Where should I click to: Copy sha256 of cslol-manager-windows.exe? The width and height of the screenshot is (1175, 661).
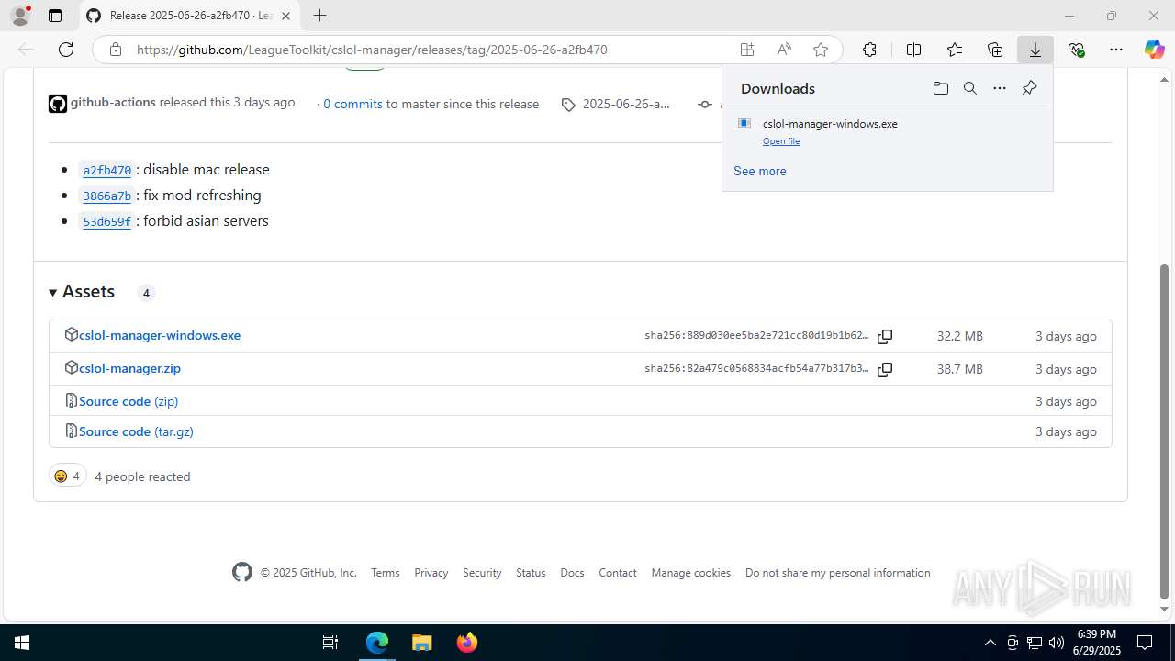tap(885, 336)
